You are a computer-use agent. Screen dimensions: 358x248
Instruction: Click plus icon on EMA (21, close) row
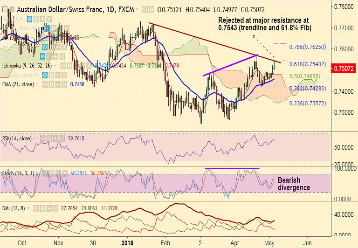(x=58, y=84)
